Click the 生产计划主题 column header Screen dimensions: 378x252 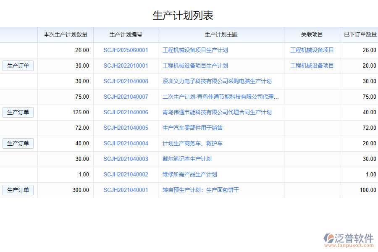(221, 35)
